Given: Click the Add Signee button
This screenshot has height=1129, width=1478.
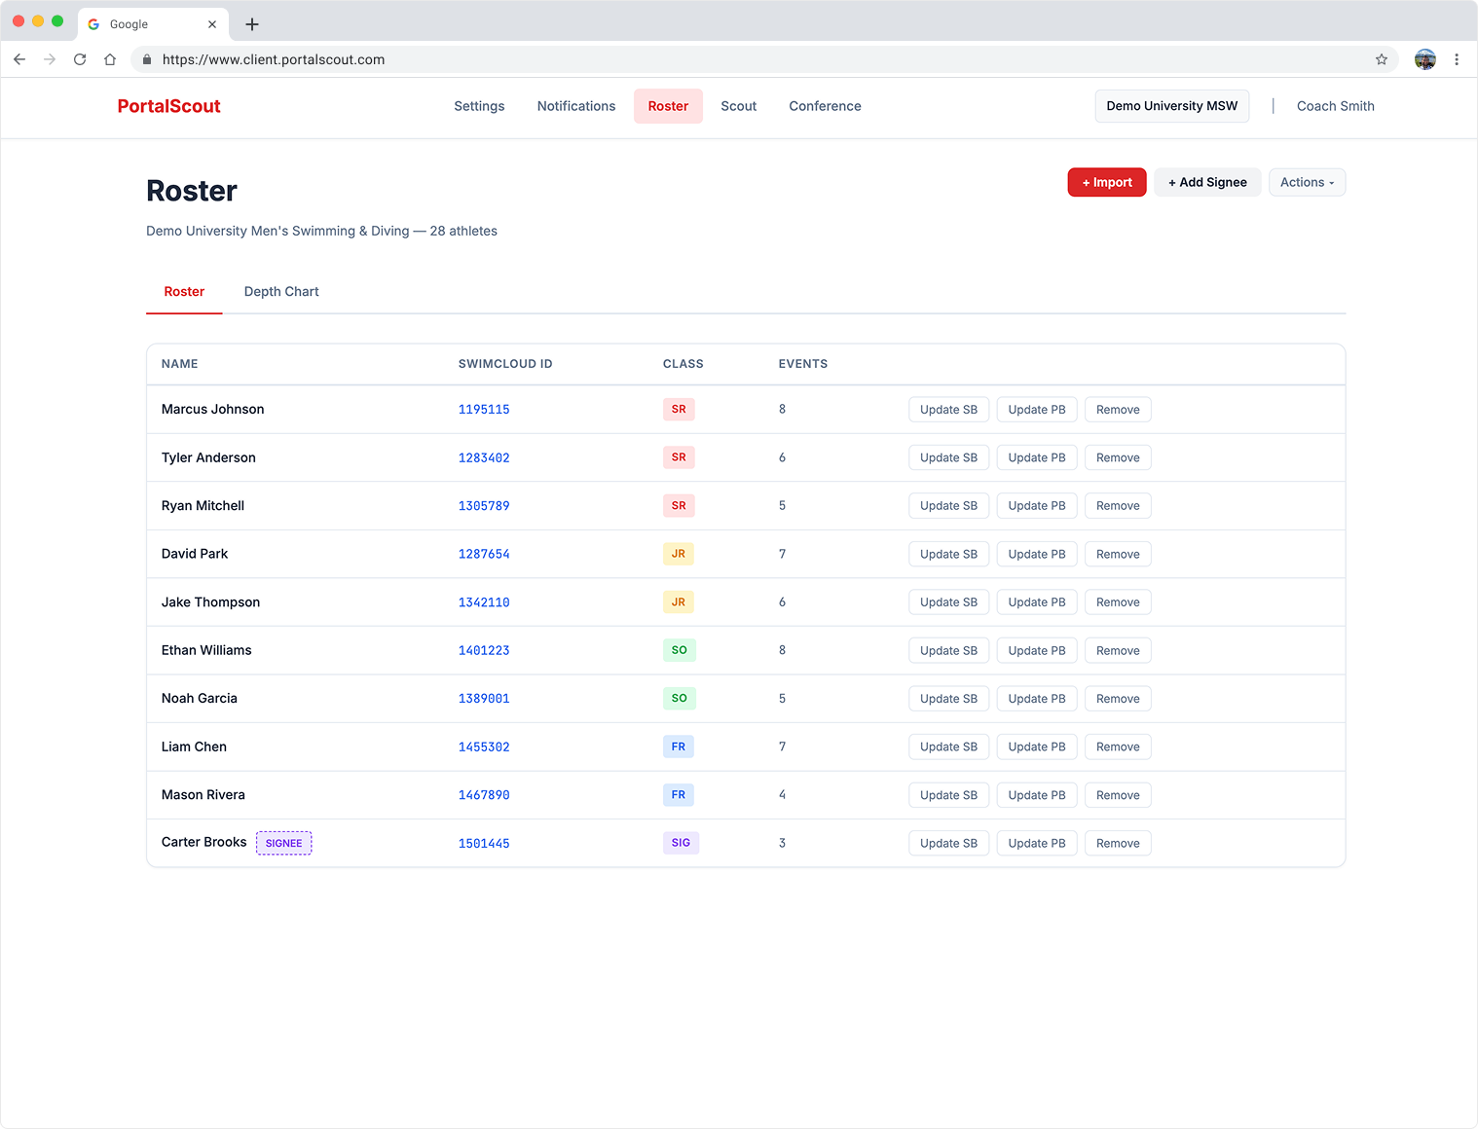Looking at the screenshot, I should coord(1207,182).
